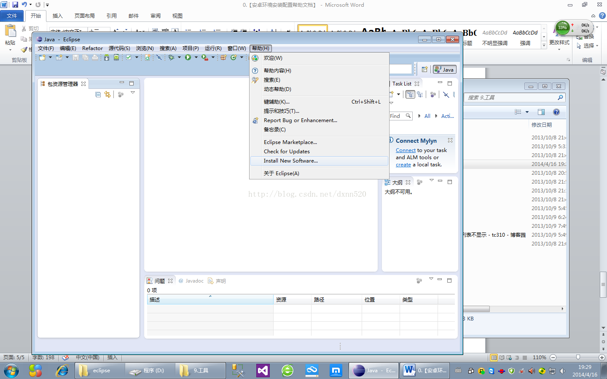The image size is (607, 379).
Task: Click the Explorer 搜索 9.工具 search box
Action: tap(514, 97)
